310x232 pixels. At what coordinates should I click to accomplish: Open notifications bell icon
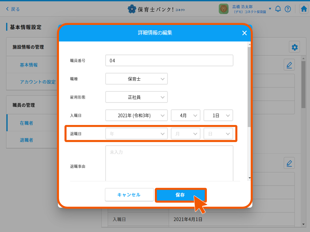[x=278, y=9]
